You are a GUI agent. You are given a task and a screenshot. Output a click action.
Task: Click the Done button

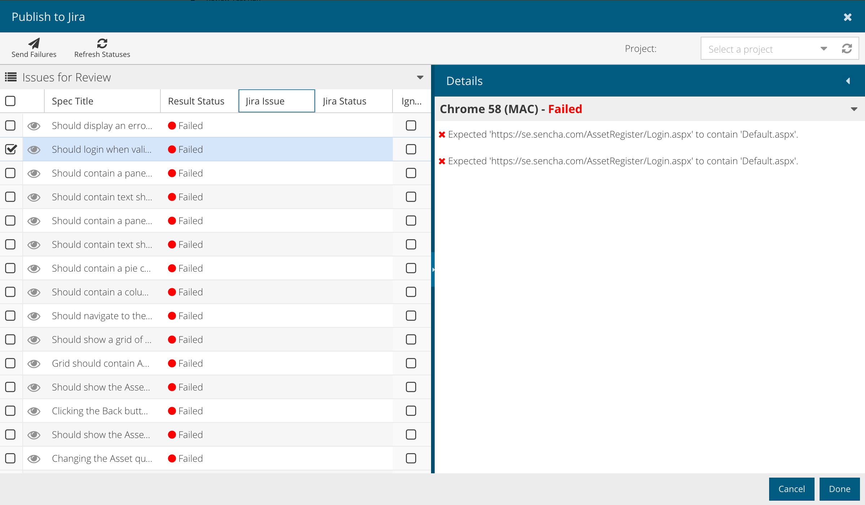pyautogui.click(x=839, y=489)
